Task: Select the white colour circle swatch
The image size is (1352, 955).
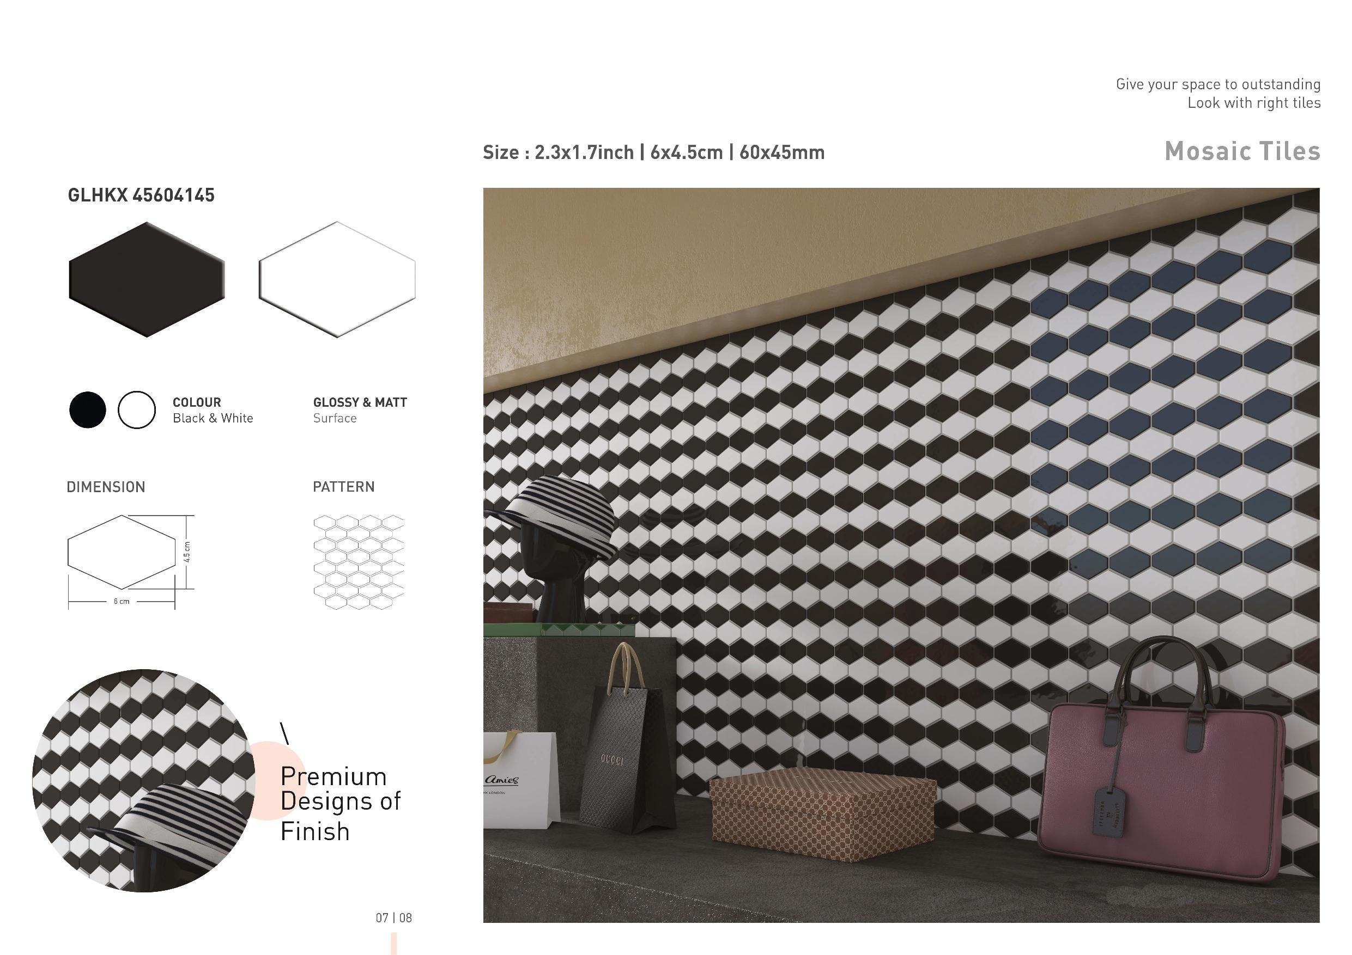Action: click(137, 409)
